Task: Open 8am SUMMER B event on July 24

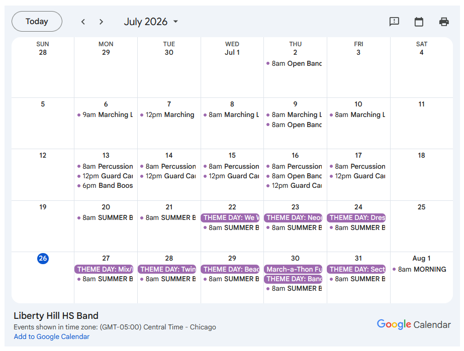Action: 357,227
